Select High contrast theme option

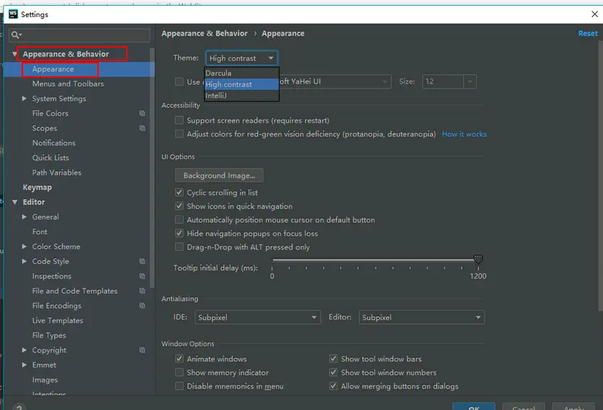(x=241, y=84)
